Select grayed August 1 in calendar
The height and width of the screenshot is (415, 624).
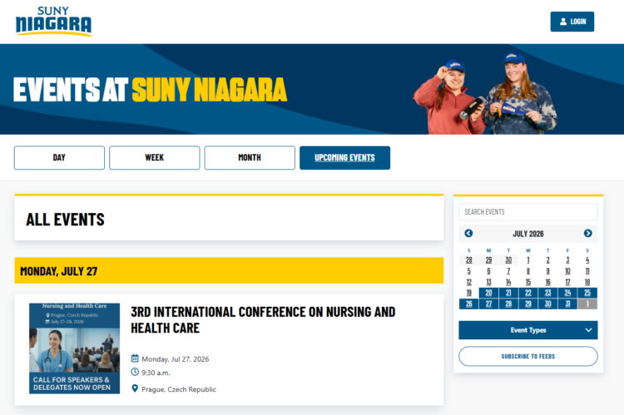pos(587,304)
